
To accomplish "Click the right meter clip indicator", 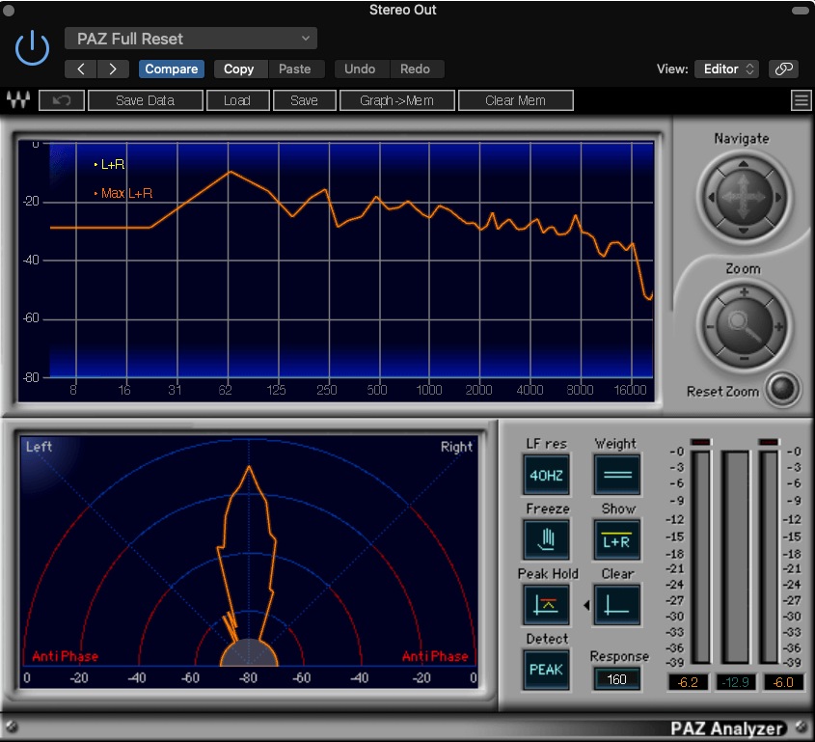I will (769, 442).
